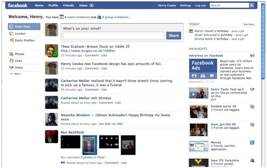267x168 pixels.
Task: Open the Movies application thumbnail
Action: [x=199, y=146]
